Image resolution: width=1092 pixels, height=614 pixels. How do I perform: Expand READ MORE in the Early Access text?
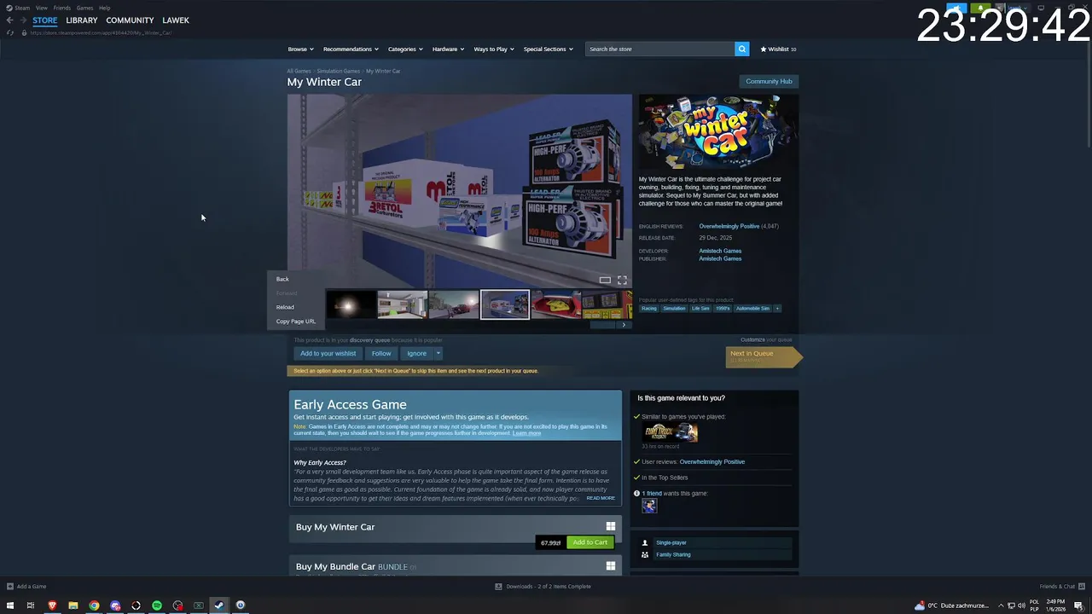[x=601, y=498]
